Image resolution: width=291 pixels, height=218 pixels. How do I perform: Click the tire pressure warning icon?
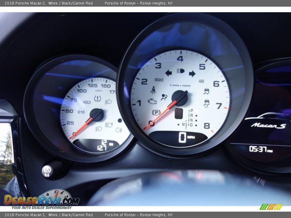click(97, 98)
